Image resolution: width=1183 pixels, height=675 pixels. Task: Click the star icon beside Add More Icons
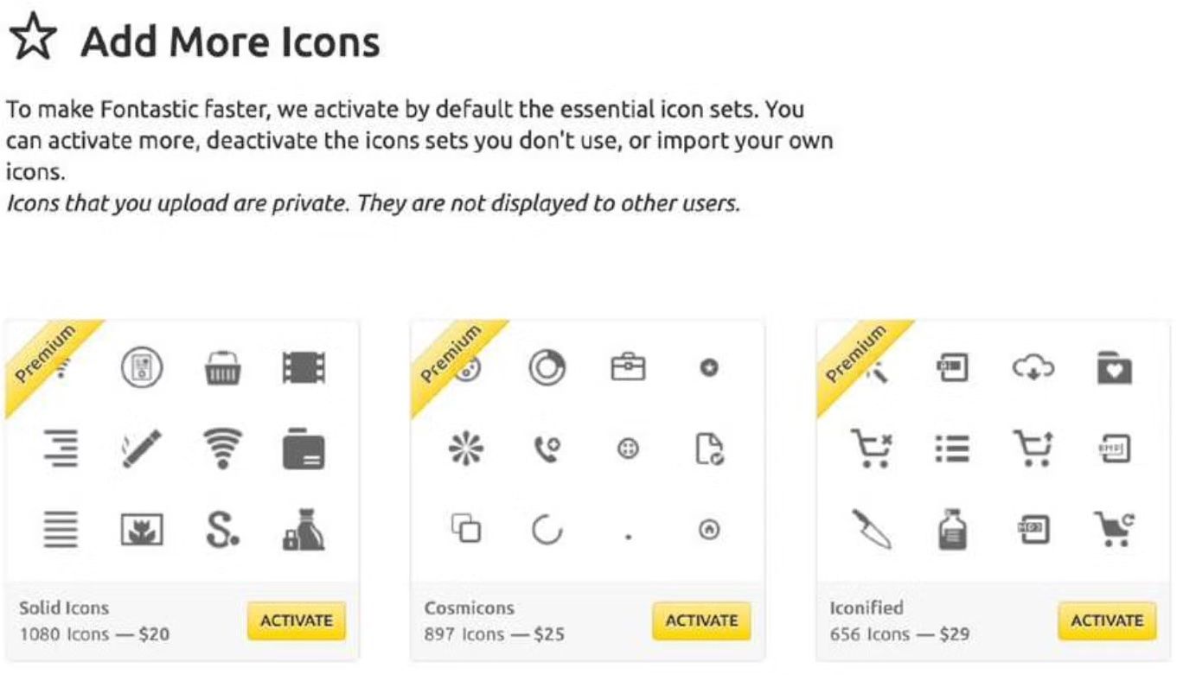[x=33, y=40]
